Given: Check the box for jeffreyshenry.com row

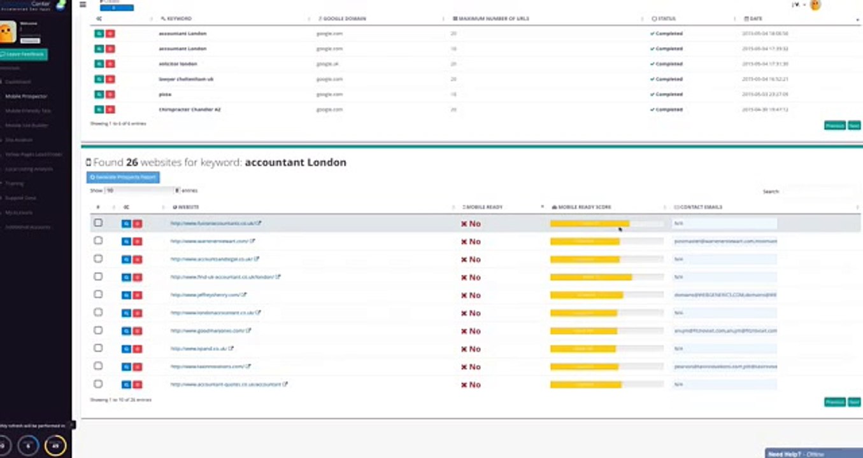Looking at the screenshot, I should coord(98,295).
